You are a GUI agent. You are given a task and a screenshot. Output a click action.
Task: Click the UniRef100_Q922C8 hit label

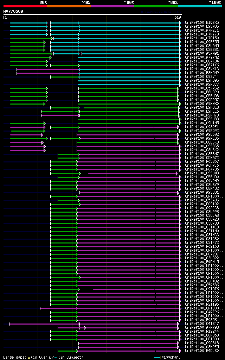pos(202,208)
